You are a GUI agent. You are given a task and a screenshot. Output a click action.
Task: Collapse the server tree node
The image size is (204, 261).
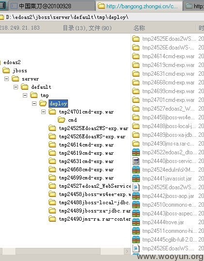pos(6,79)
